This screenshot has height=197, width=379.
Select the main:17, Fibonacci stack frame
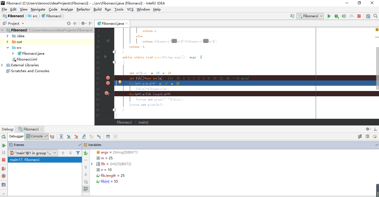click(x=45, y=160)
